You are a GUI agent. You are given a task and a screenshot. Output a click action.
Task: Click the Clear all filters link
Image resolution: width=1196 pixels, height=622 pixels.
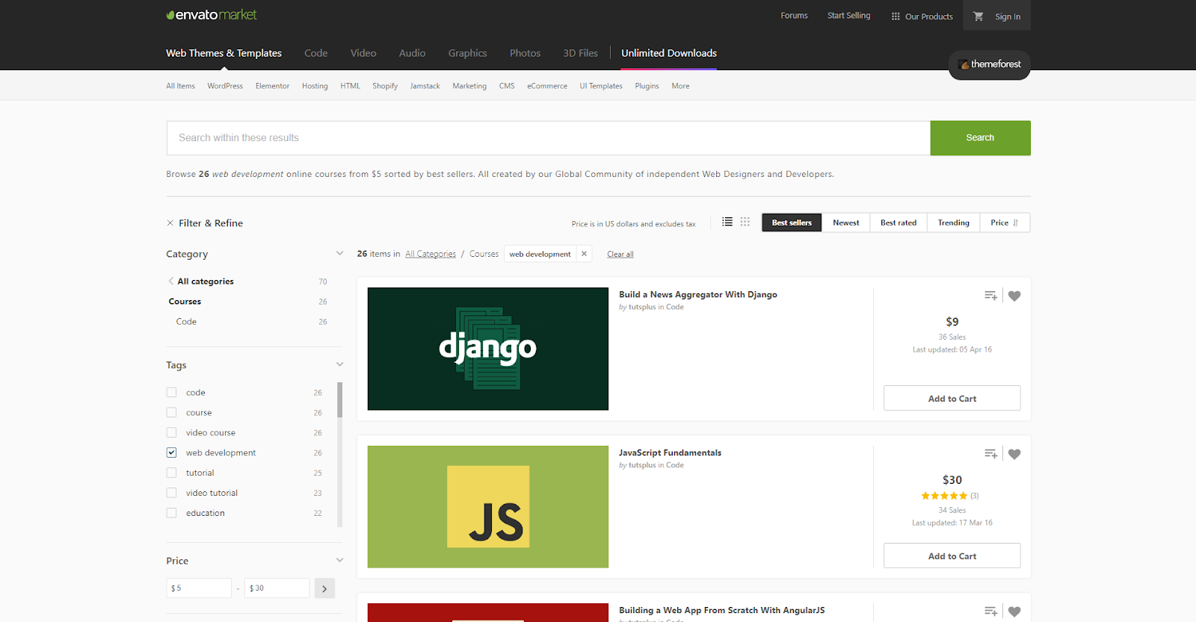[620, 255]
